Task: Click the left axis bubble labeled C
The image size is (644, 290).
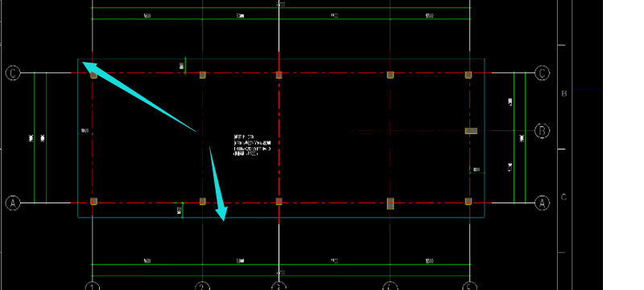Action: (13, 73)
